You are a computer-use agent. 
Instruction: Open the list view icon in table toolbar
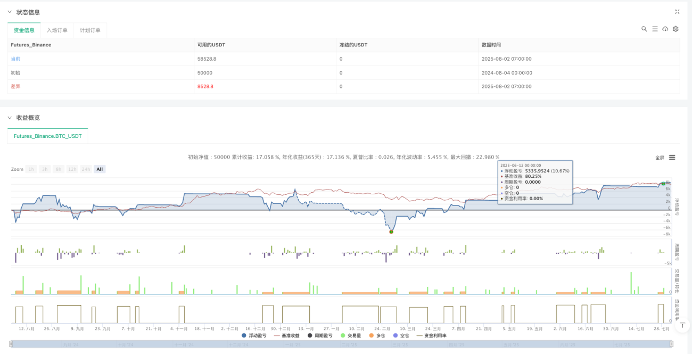(x=655, y=29)
